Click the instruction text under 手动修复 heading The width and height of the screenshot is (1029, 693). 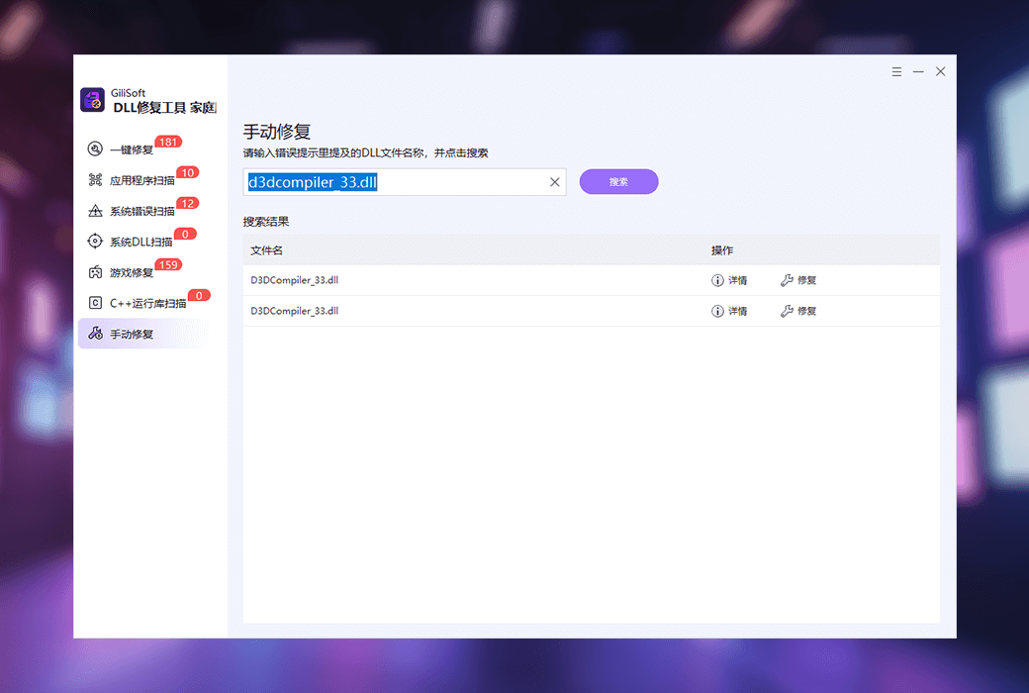(x=365, y=153)
